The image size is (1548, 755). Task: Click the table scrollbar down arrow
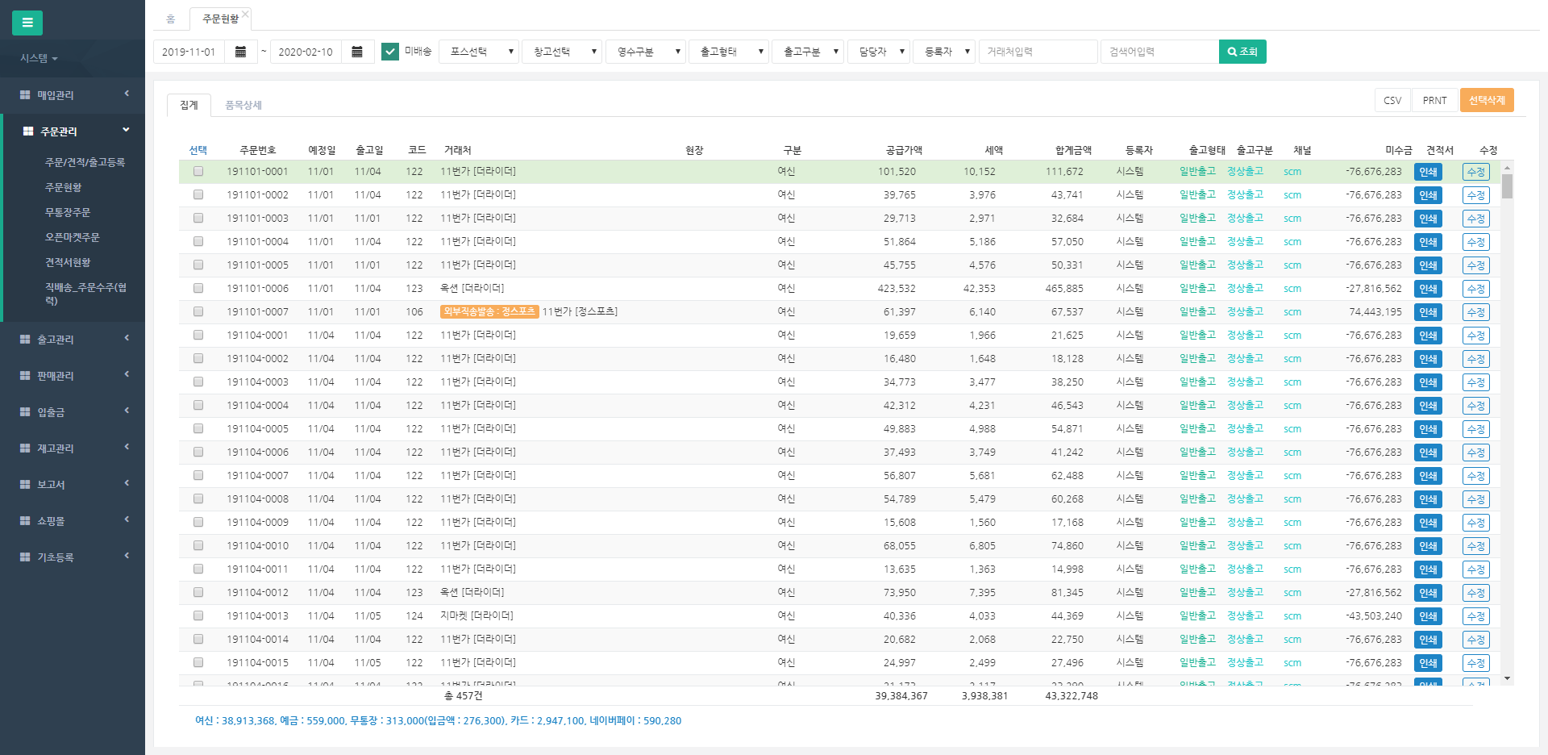click(1507, 679)
